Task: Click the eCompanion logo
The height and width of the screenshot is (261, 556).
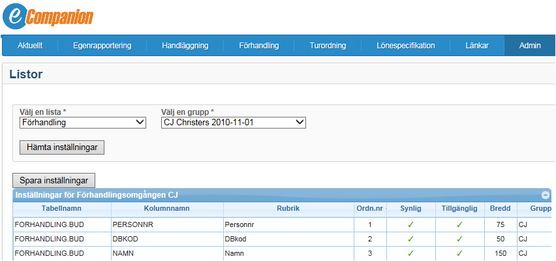Action: 48,16
